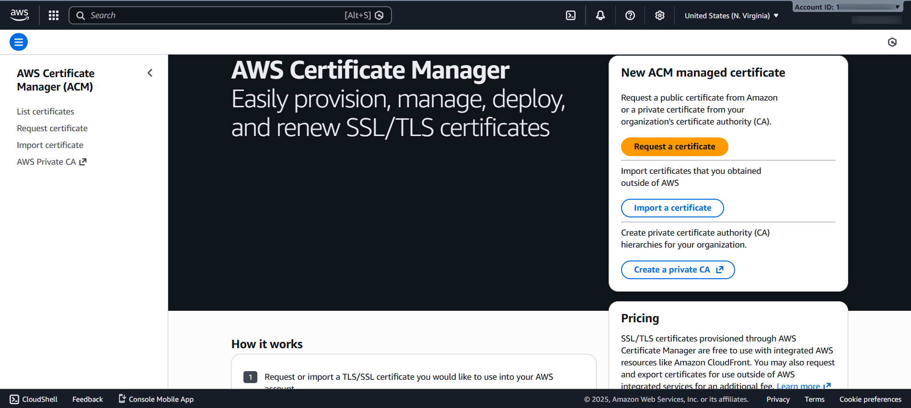Click the external icon in Create a private CA

720,270
